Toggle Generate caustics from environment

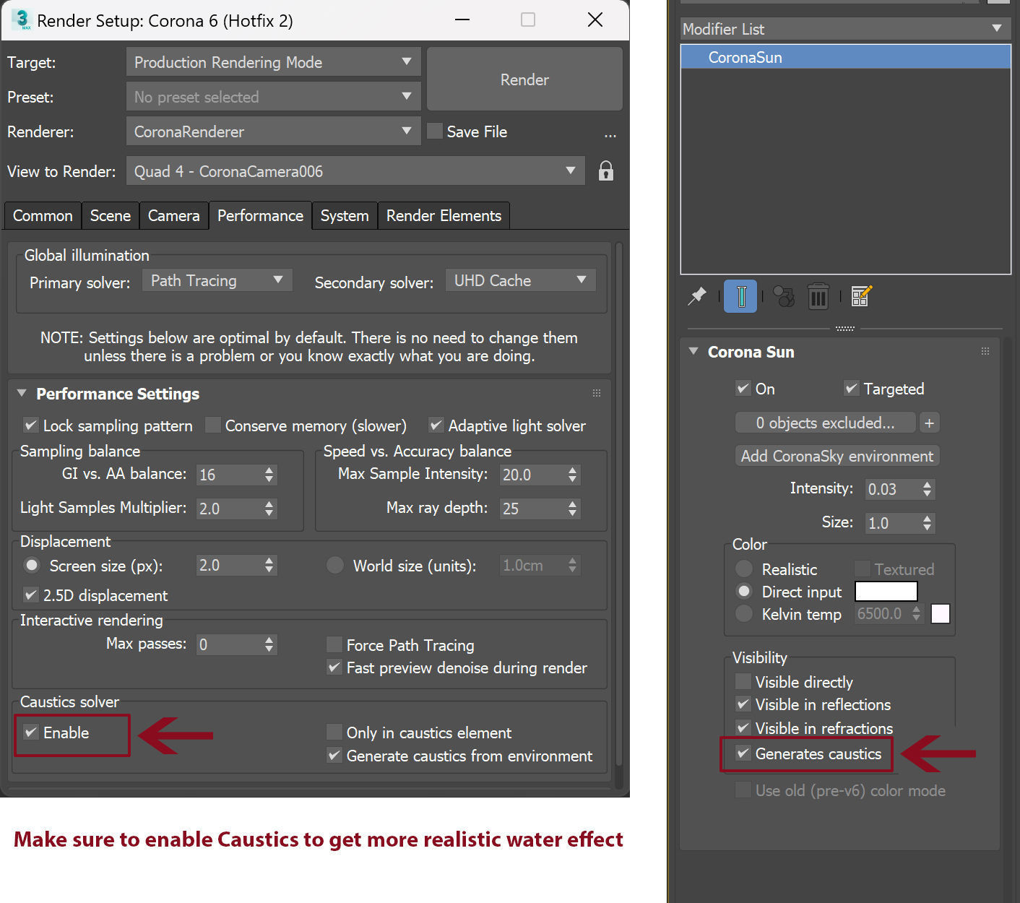pyautogui.click(x=334, y=755)
